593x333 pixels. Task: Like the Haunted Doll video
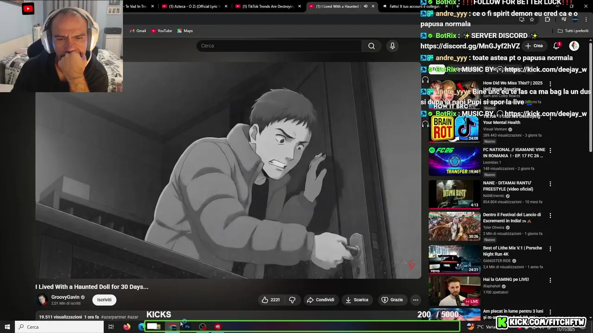(270, 300)
